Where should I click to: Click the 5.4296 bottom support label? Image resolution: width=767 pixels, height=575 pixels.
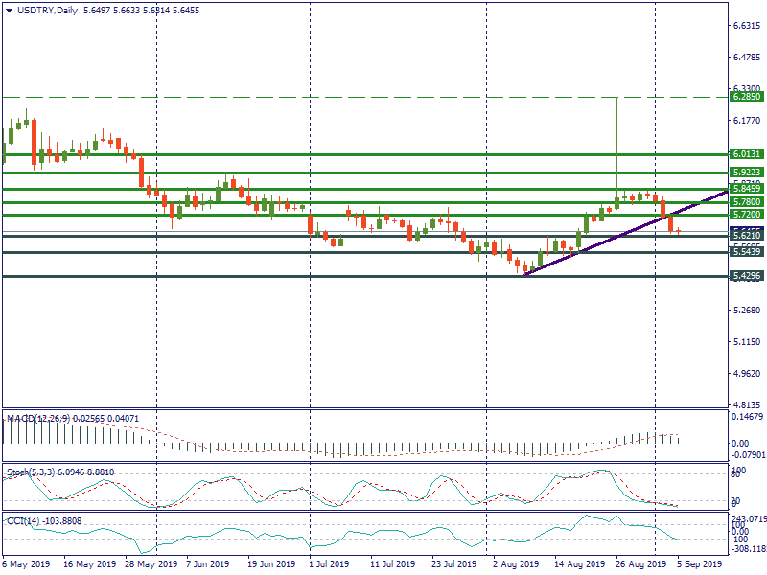746,276
